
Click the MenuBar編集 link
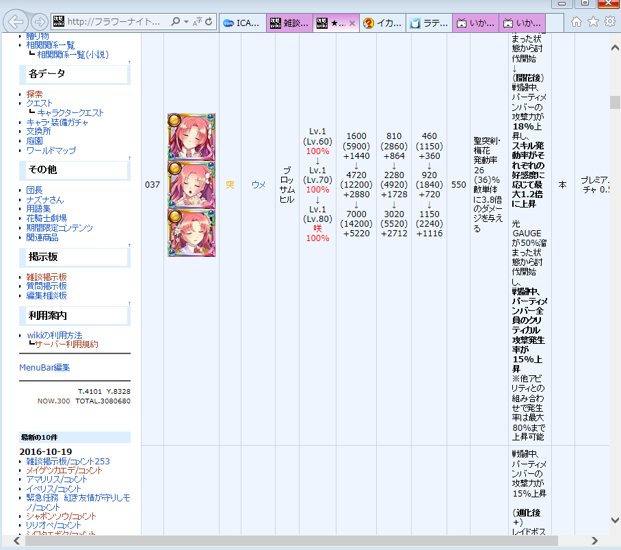click(x=44, y=368)
